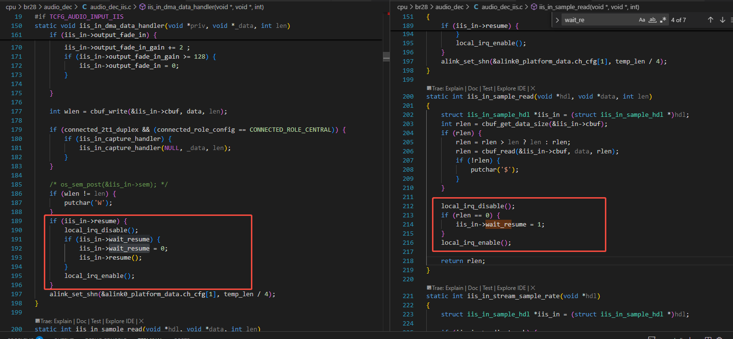Screen dimensions: 733x339
Task: Click Explain link above iis_in_stream_sample_rate
Action: (x=454, y=288)
